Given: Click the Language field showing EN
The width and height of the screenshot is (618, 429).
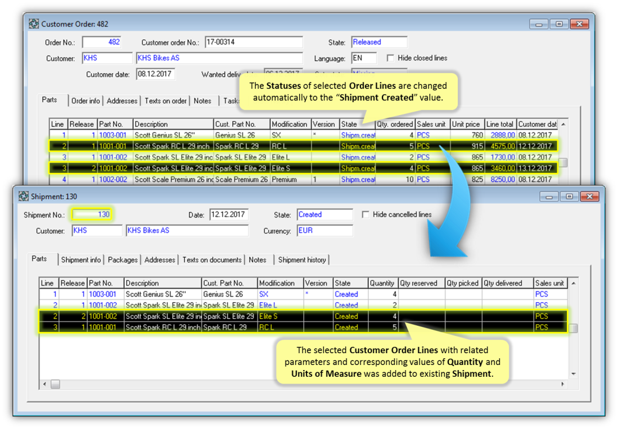Looking at the screenshot, I should coord(364,58).
